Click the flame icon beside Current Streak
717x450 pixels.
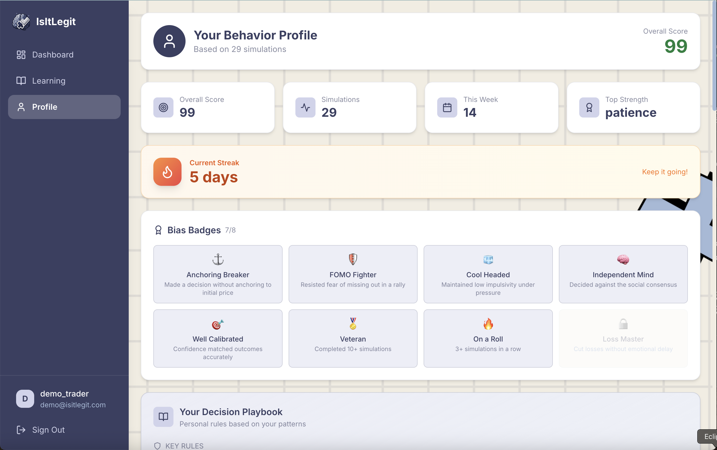[167, 172]
